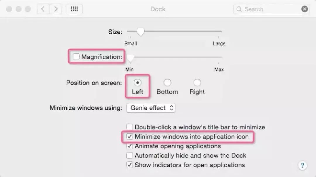Select Bottom dock position
Screen dimensions: 316x177
pyautogui.click(x=167, y=83)
